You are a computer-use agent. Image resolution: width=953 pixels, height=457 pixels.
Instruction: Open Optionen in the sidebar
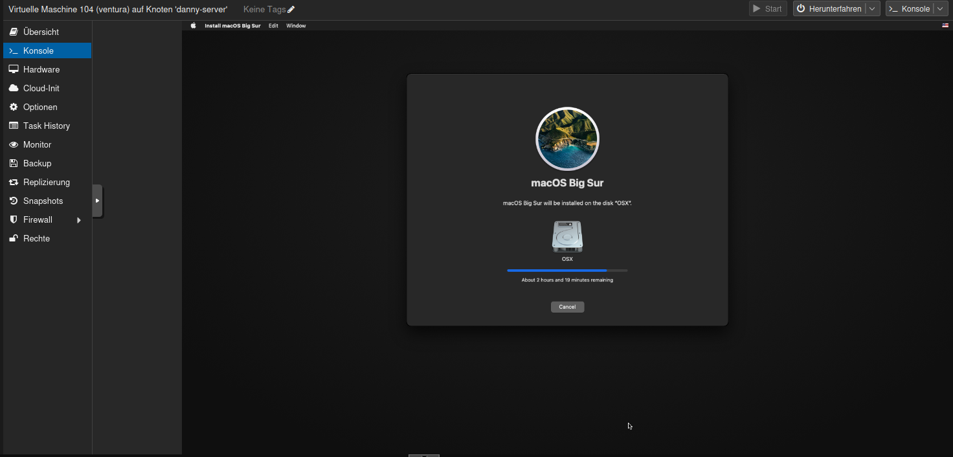click(x=47, y=107)
